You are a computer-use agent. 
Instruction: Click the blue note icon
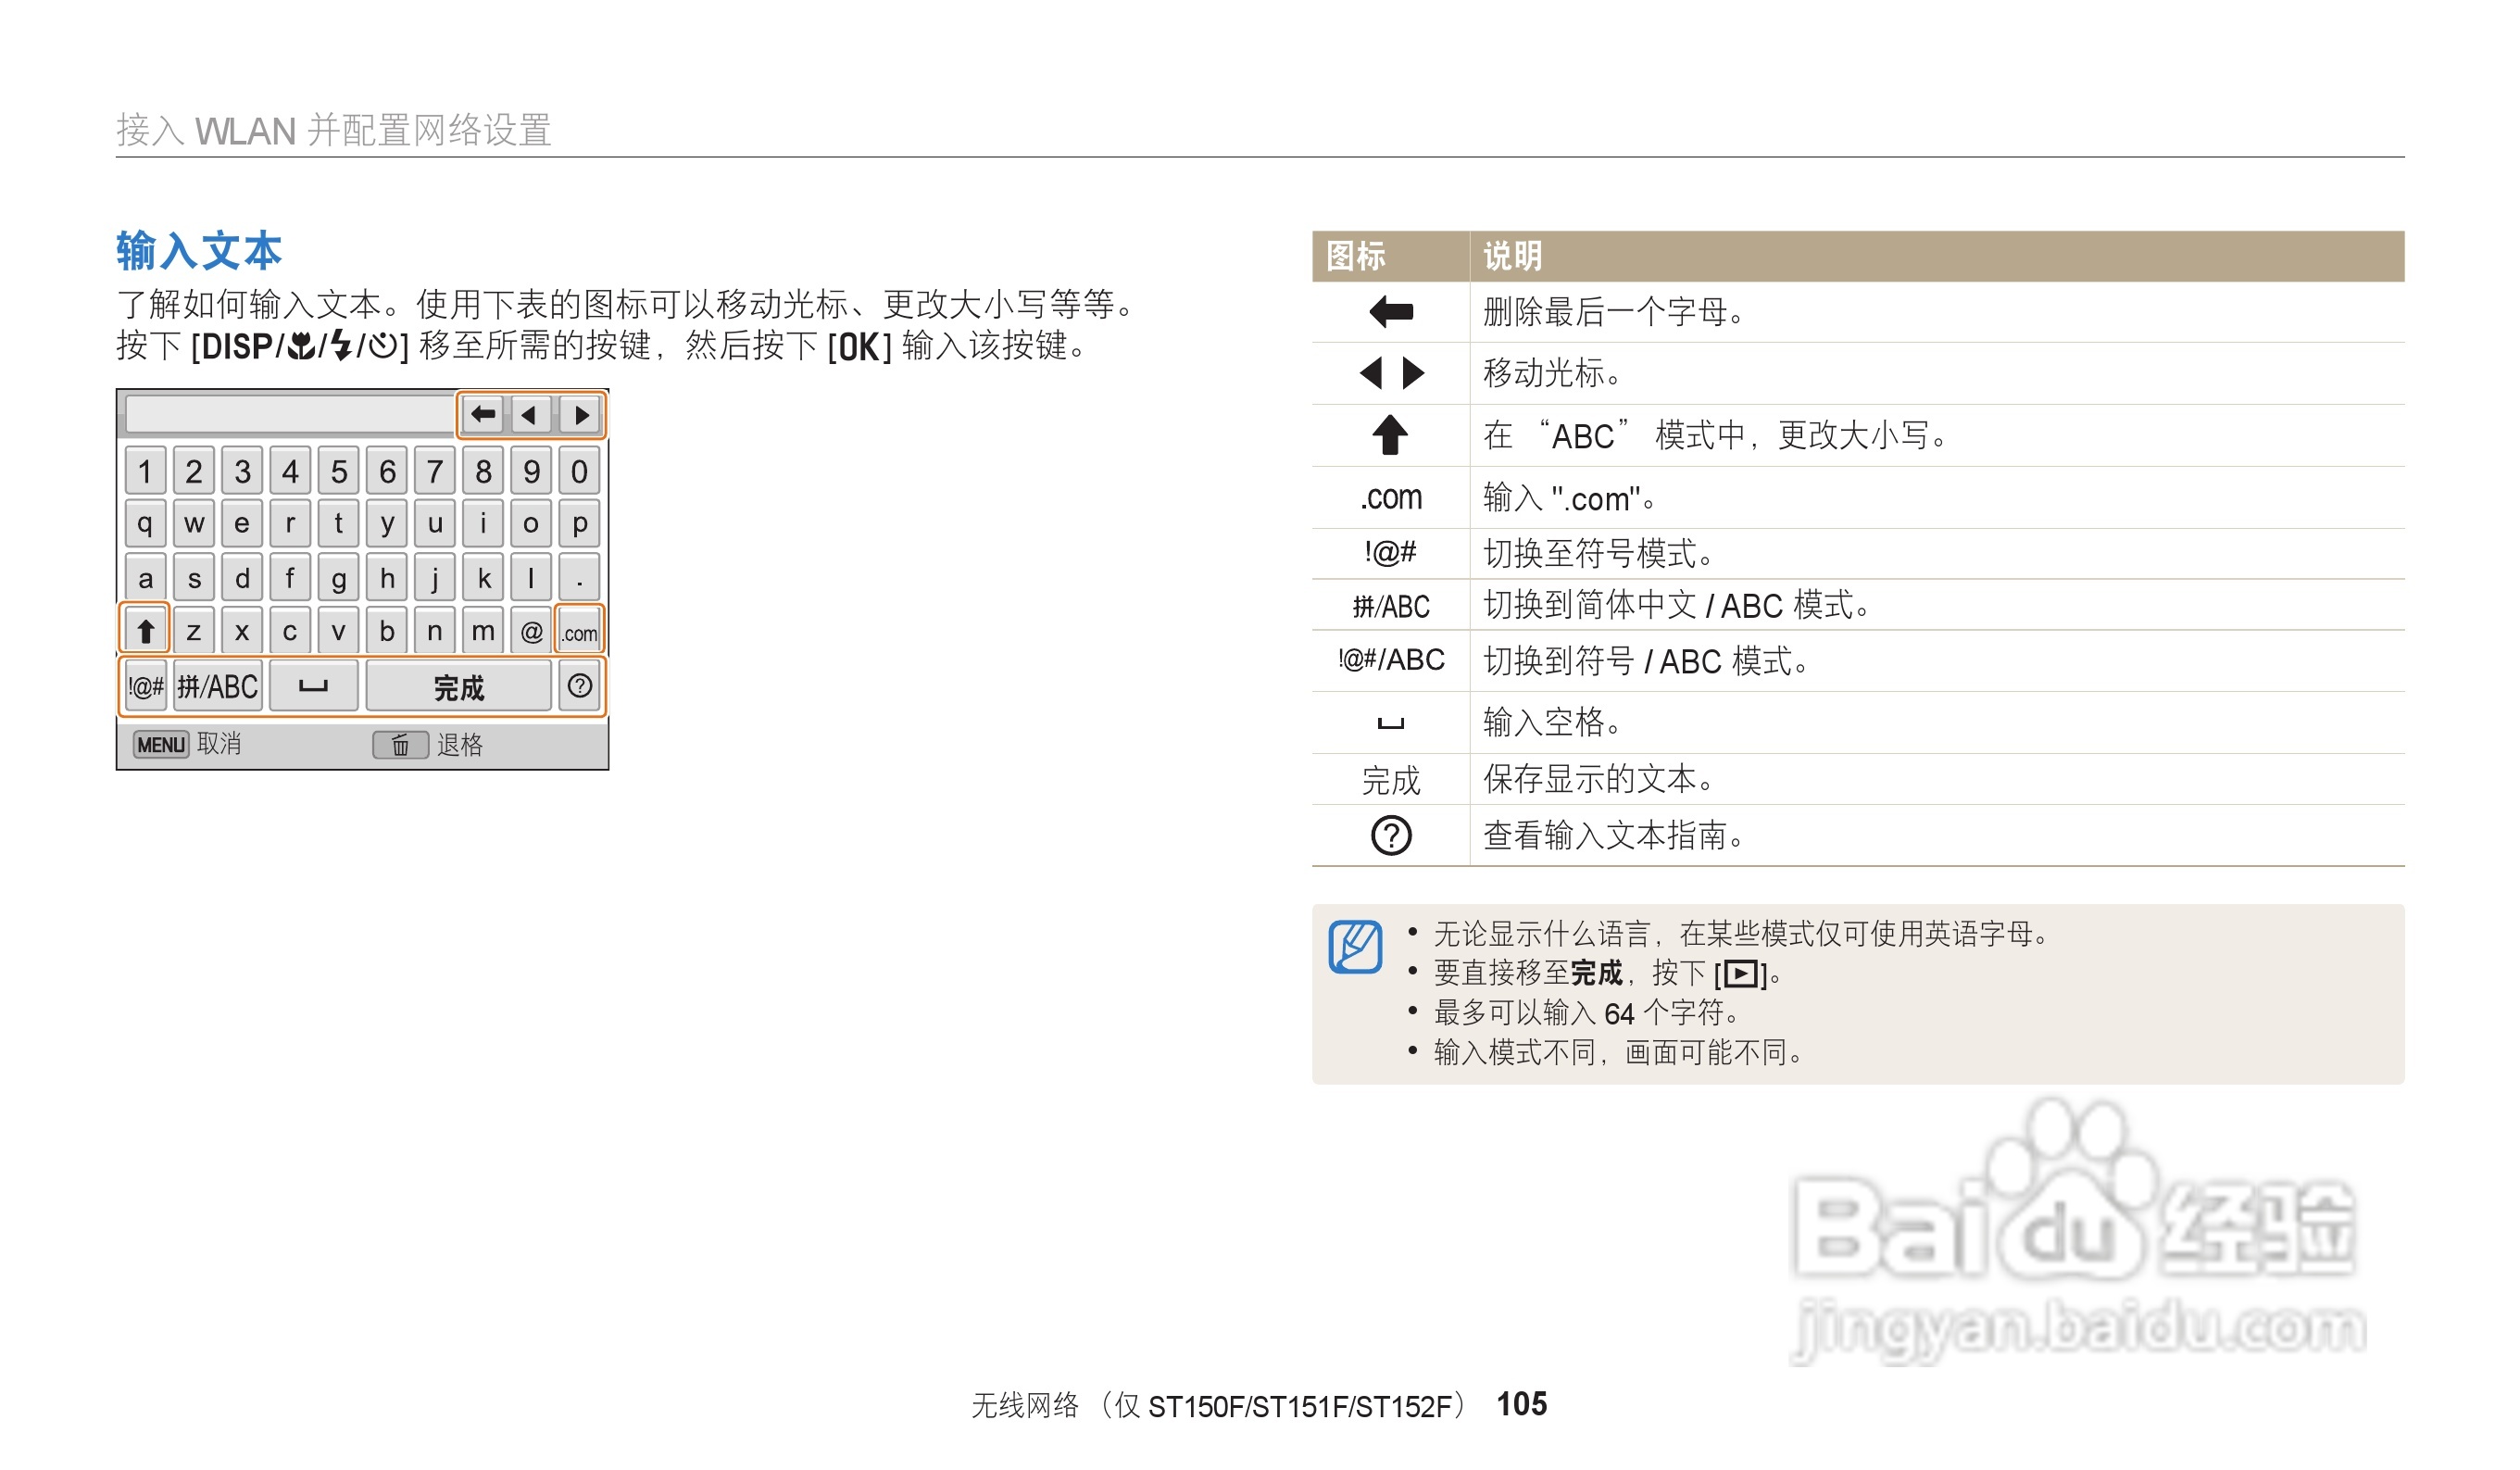click(x=1355, y=946)
